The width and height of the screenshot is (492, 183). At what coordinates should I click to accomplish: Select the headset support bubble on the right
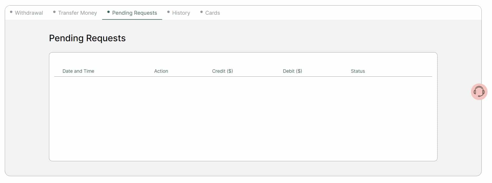(479, 92)
